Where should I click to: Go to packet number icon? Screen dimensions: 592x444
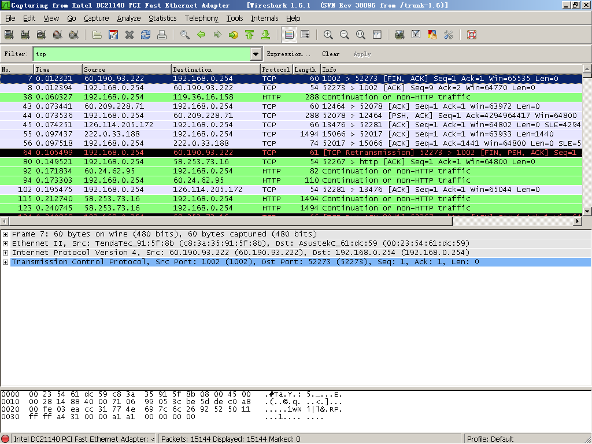tap(234, 35)
